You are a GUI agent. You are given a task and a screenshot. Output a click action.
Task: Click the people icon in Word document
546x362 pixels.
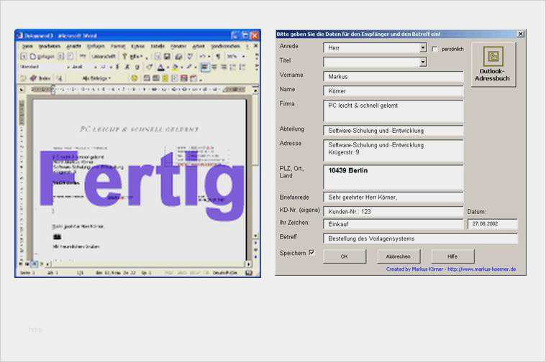click(x=57, y=237)
